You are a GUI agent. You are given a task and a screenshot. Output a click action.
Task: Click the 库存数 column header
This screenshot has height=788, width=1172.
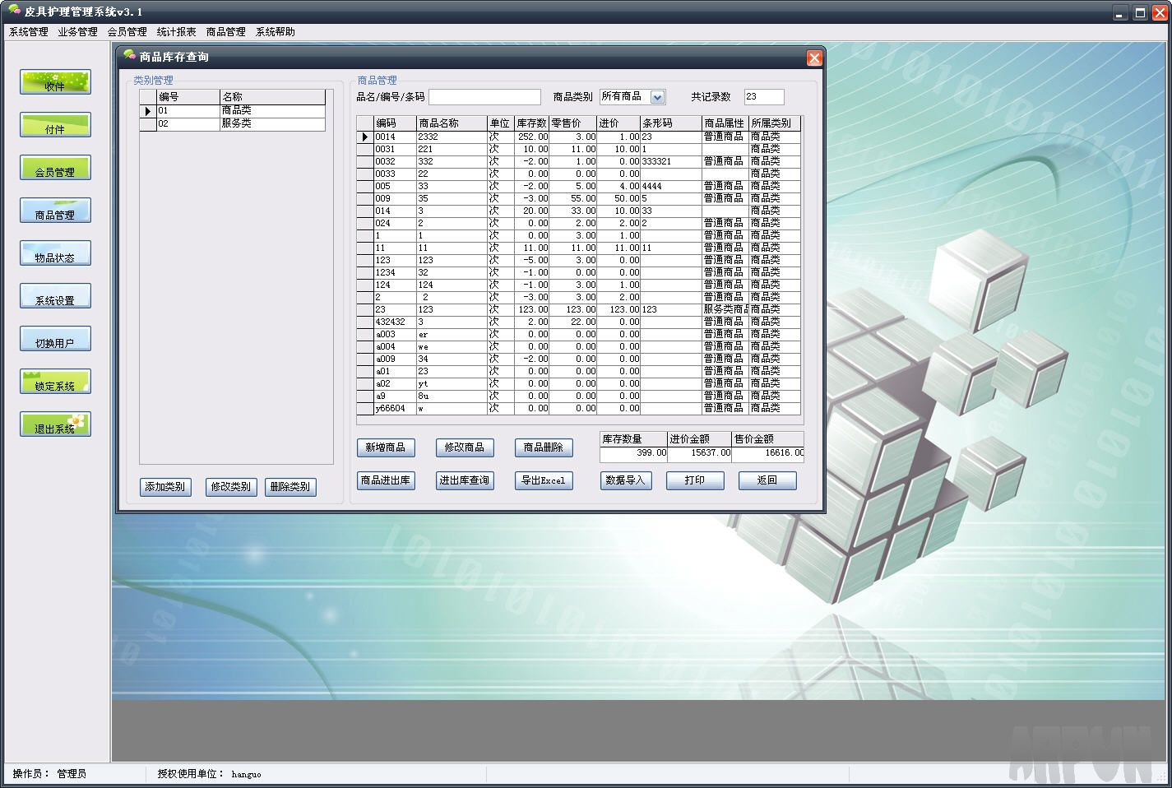[531, 123]
